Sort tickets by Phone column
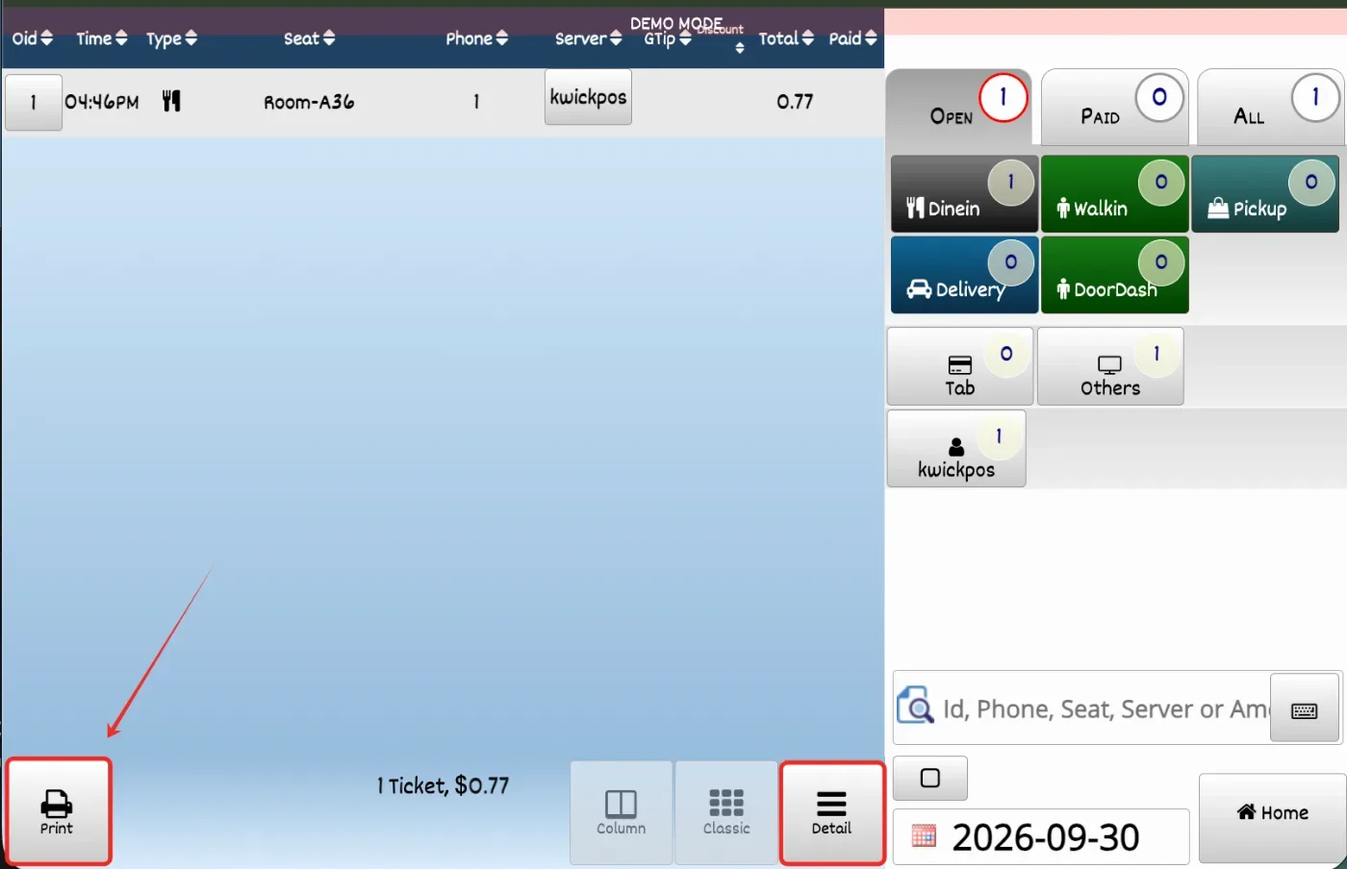The height and width of the screenshot is (869, 1347). click(x=476, y=38)
